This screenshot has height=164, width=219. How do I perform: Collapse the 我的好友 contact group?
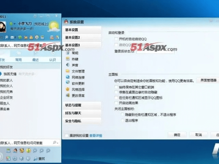pyautogui.click(x=30, y=67)
